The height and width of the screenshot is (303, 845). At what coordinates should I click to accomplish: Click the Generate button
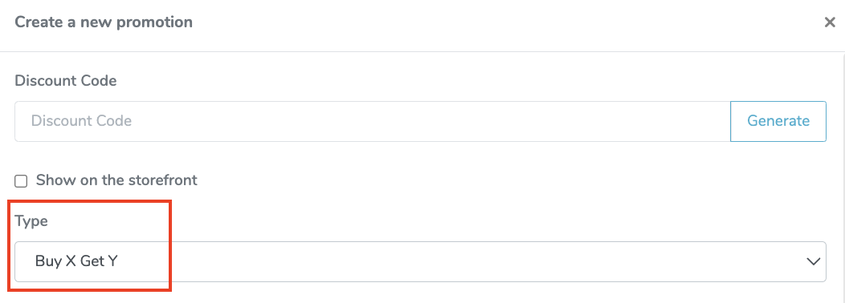(778, 121)
